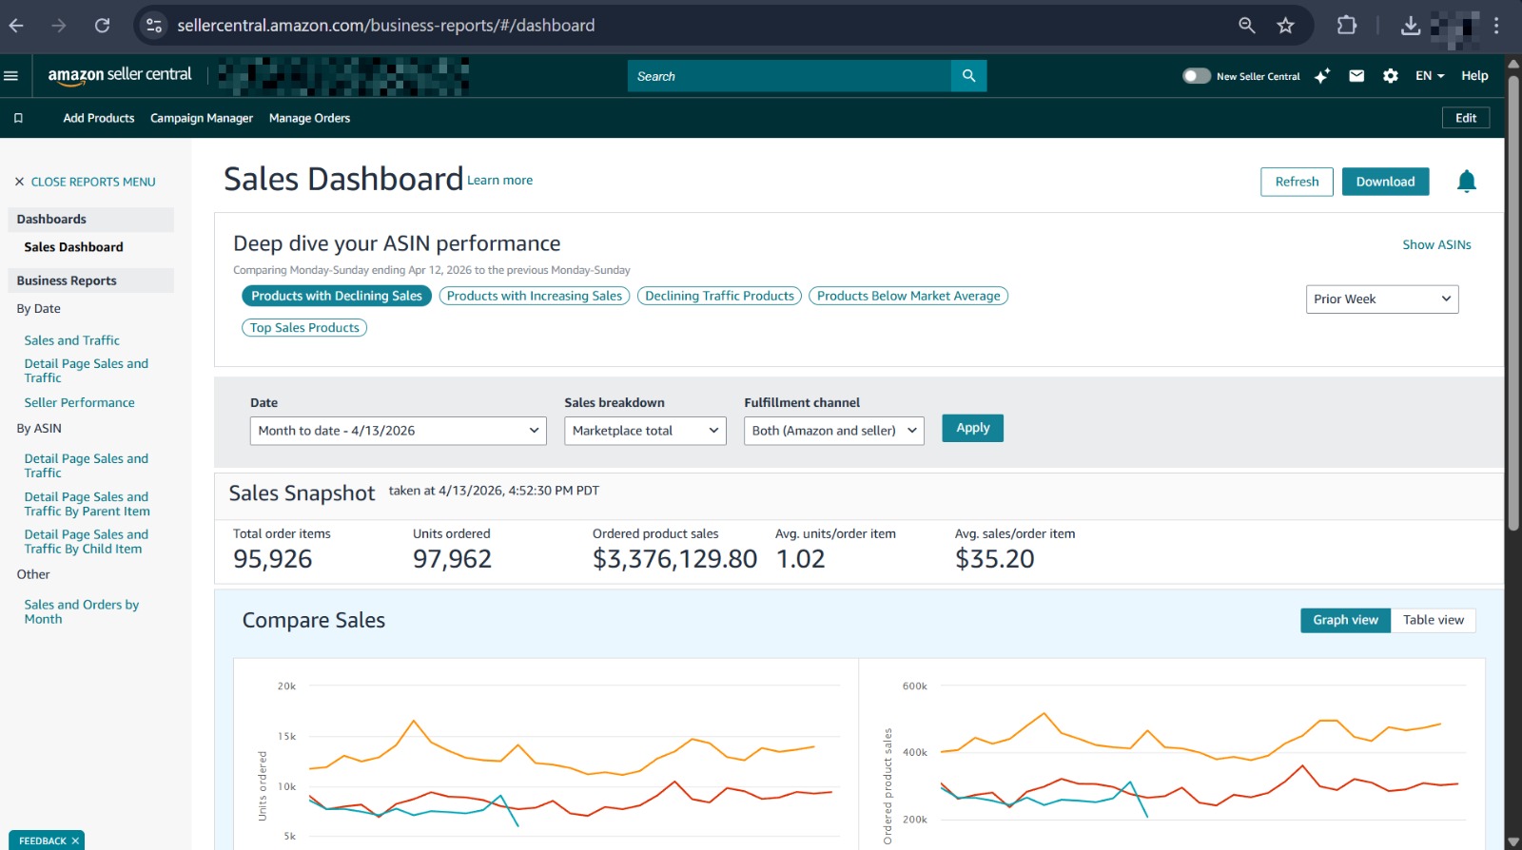Open Seller Performance report
1522x850 pixels.
click(79, 403)
